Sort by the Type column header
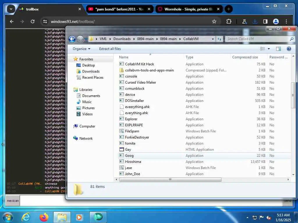This screenshot has height=223, width=298. (189, 57)
